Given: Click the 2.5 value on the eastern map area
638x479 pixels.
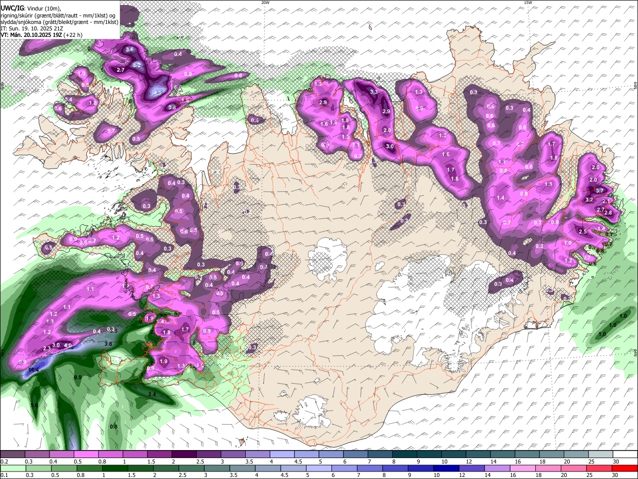Looking at the screenshot, I should (583, 232).
